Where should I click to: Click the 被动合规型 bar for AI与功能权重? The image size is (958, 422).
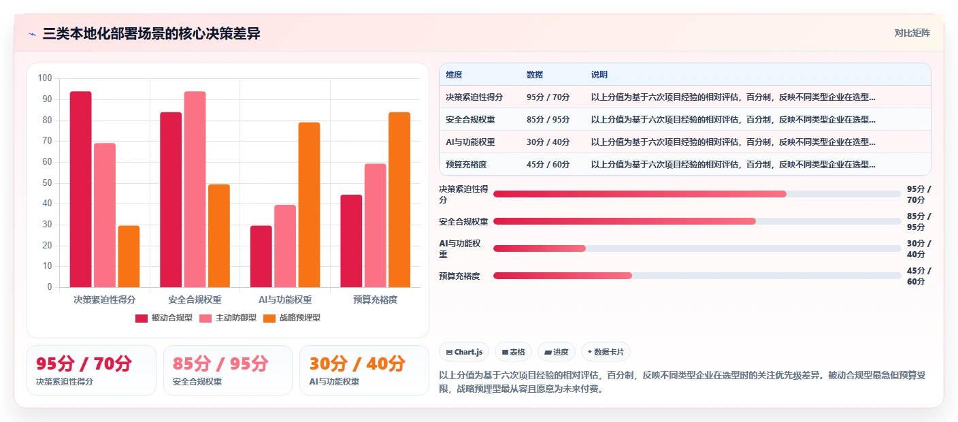point(261,257)
